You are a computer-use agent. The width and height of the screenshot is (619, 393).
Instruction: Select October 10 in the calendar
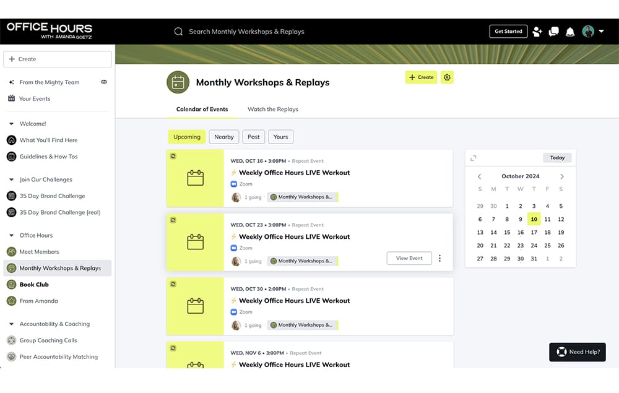point(534,219)
